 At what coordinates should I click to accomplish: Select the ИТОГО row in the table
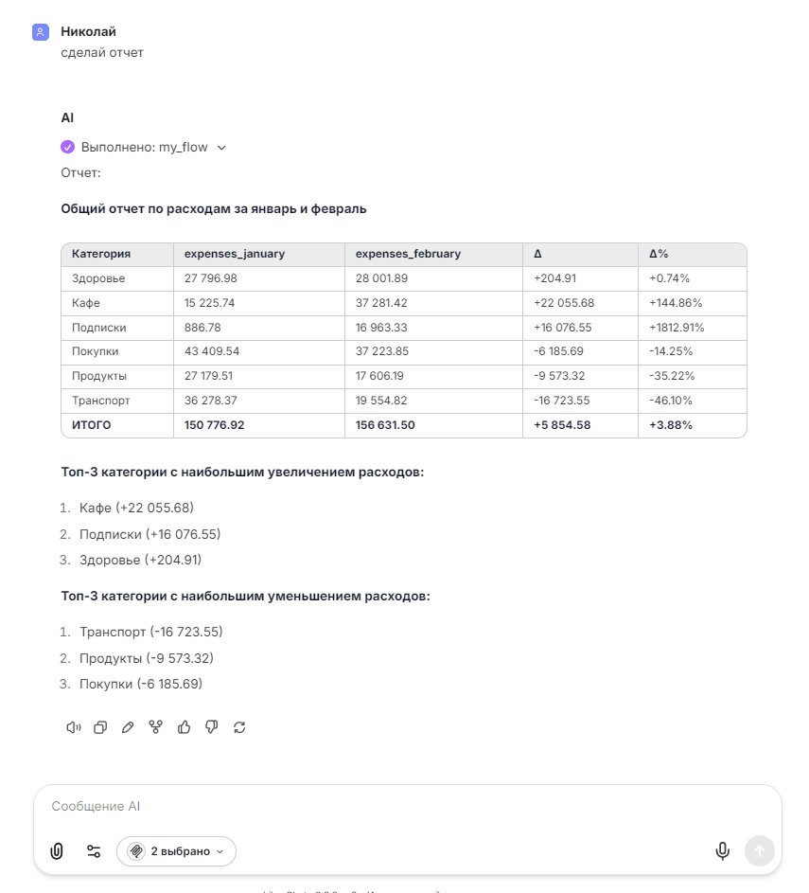click(x=90, y=424)
